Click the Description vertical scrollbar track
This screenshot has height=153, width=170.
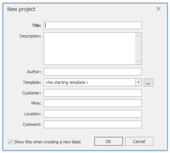(x=138, y=49)
